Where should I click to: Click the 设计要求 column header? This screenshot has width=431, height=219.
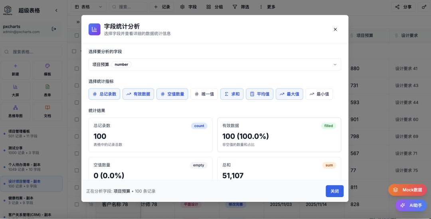point(410,36)
